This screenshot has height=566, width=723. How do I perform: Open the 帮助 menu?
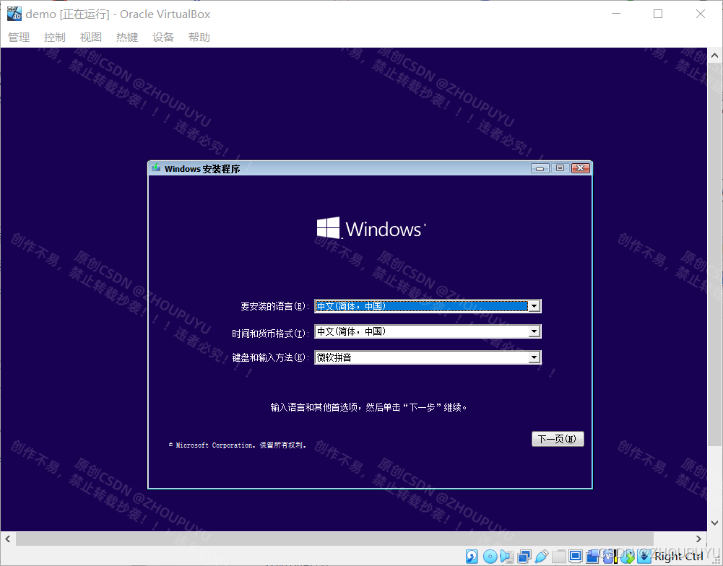[x=199, y=38]
